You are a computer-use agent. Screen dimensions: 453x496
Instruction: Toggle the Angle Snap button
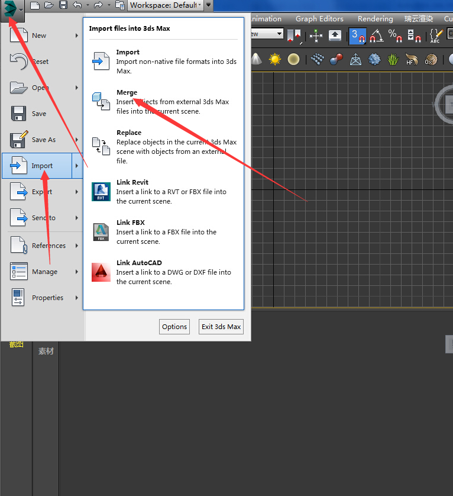[x=377, y=36]
